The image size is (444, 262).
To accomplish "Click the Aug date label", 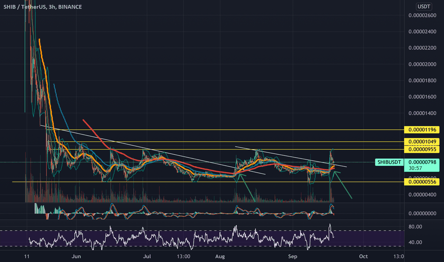I will tap(220, 256).
